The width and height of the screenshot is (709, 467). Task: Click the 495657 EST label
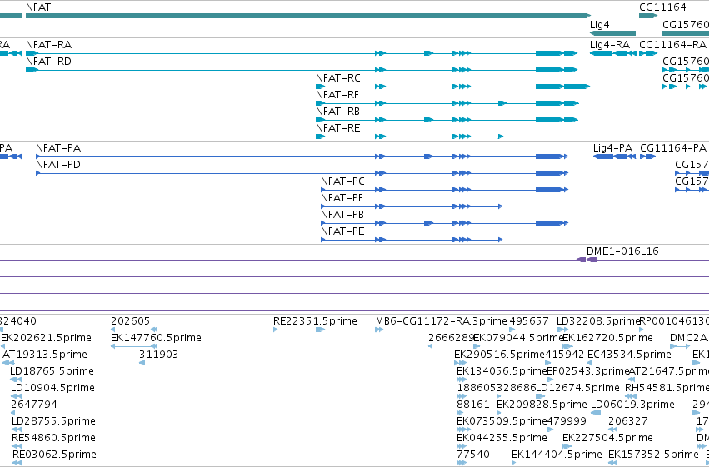tap(529, 321)
